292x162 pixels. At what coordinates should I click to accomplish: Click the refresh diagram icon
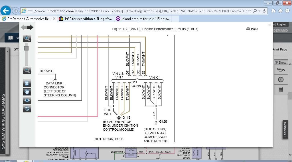point(27,109)
